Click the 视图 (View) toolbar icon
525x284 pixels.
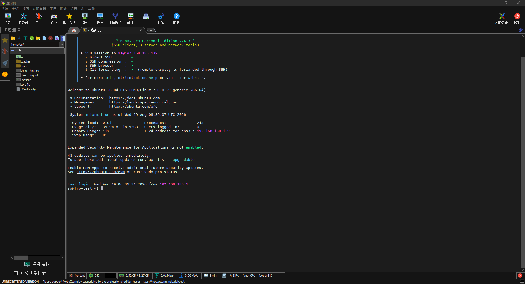(x=84, y=19)
